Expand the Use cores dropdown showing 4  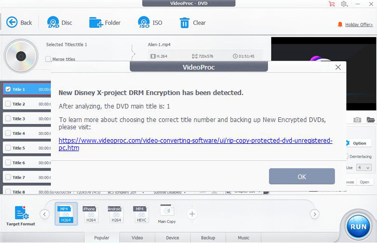364,168
